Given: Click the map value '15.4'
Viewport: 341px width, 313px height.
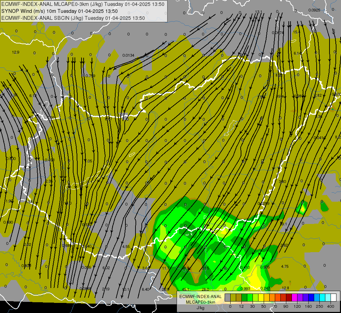Looking at the screenshot, I should tap(297, 32).
